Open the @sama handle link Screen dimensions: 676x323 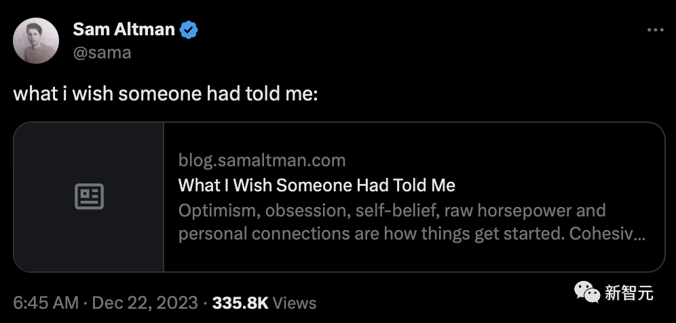click(x=101, y=52)
